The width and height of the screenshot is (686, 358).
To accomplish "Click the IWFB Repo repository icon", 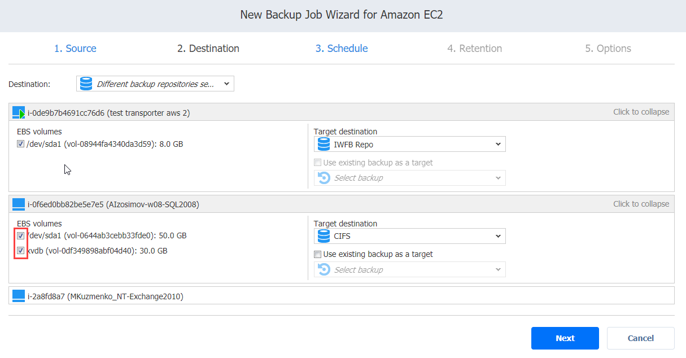I will pyautogui.click(x=324, y=145).
